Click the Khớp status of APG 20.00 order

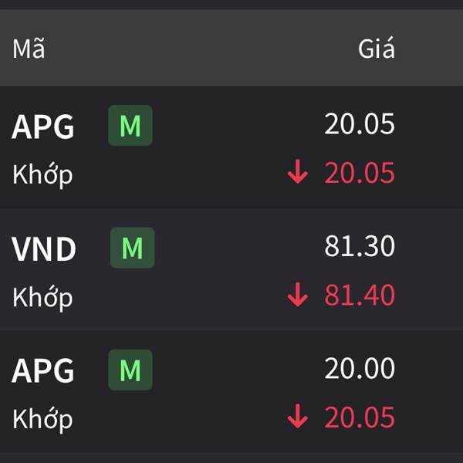pyautogui.click(x=42, y=420)
